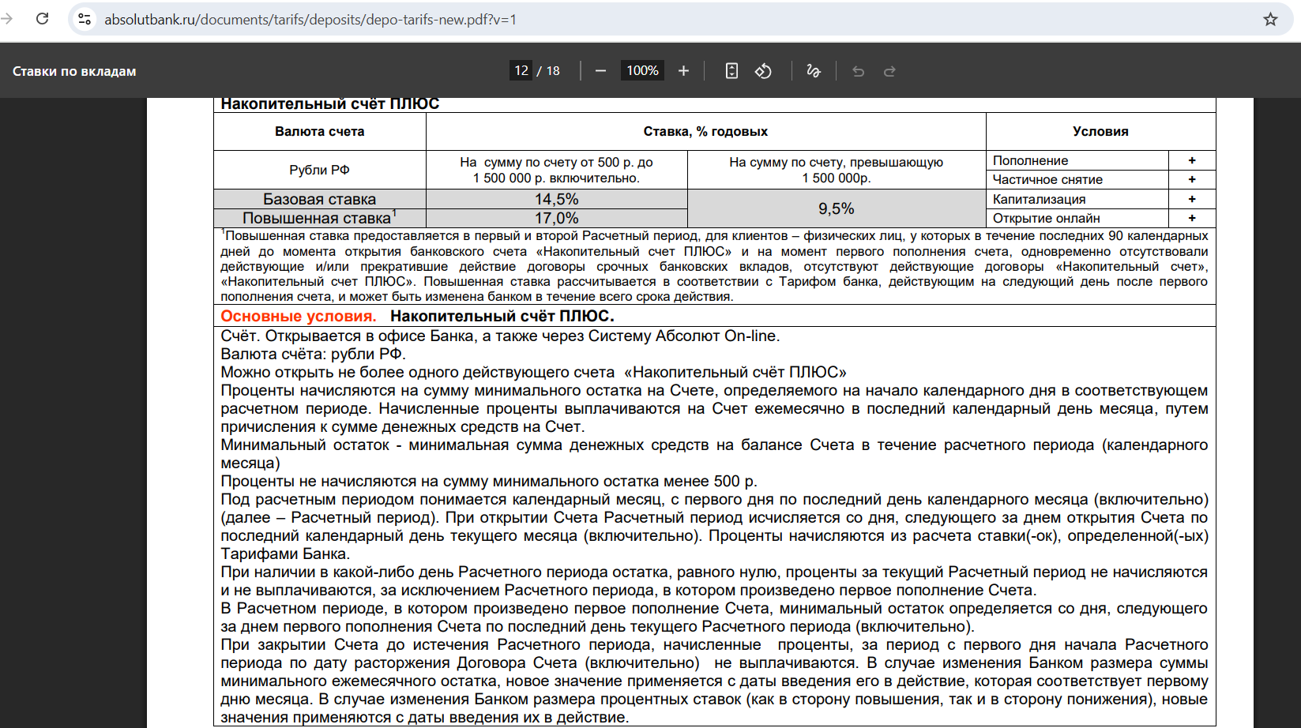Click the 'Валюта счета' column header
1301x728 pixels.
pyautogui.click(x=320, y=131)
